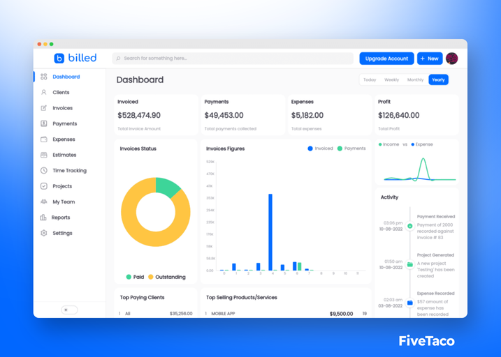
Task: Click the Estimates icon in sidebar
Action: coord(44,155)
